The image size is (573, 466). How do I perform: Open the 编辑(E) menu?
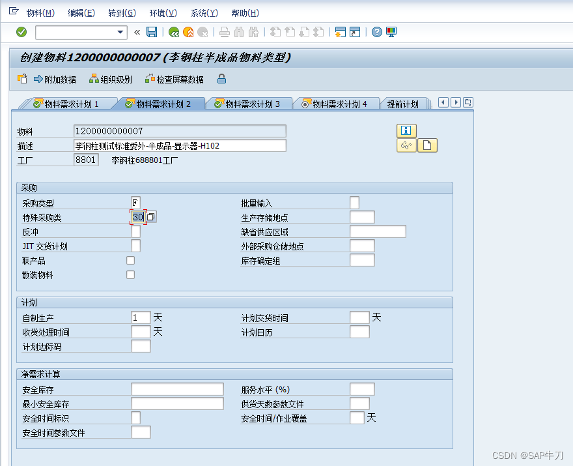pyautogui.click(x=81, y=13)
